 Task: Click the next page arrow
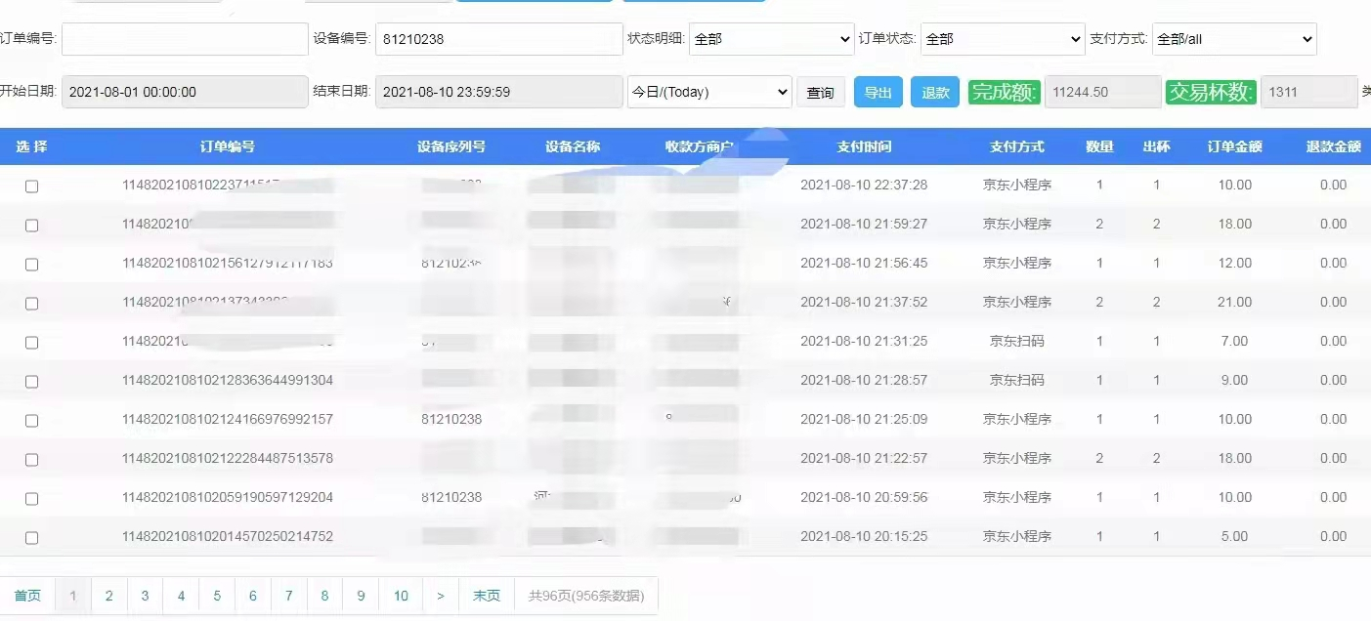[x=441, y=596]
